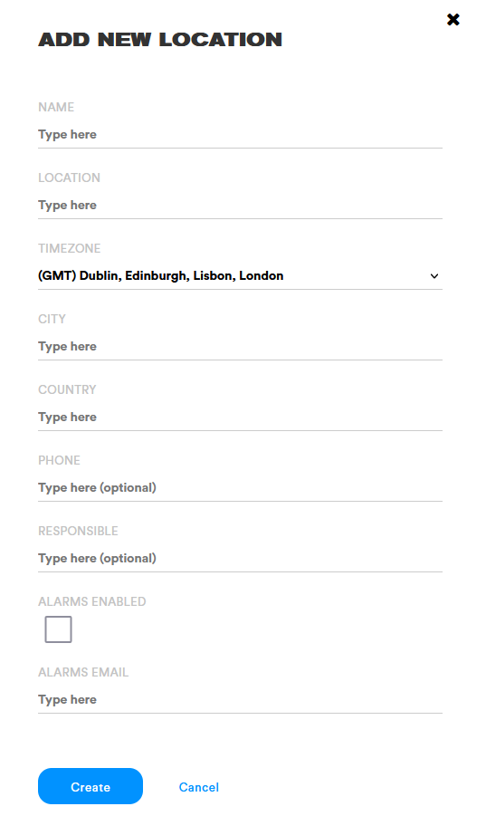Submit form with the Create button
Screen dimensions: 486x816
pyautogui.click(x=91, y=786)
